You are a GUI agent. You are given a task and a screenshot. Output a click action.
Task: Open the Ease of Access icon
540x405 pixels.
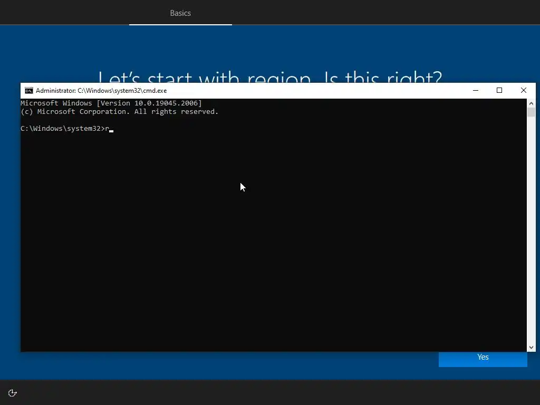[13, 393]
